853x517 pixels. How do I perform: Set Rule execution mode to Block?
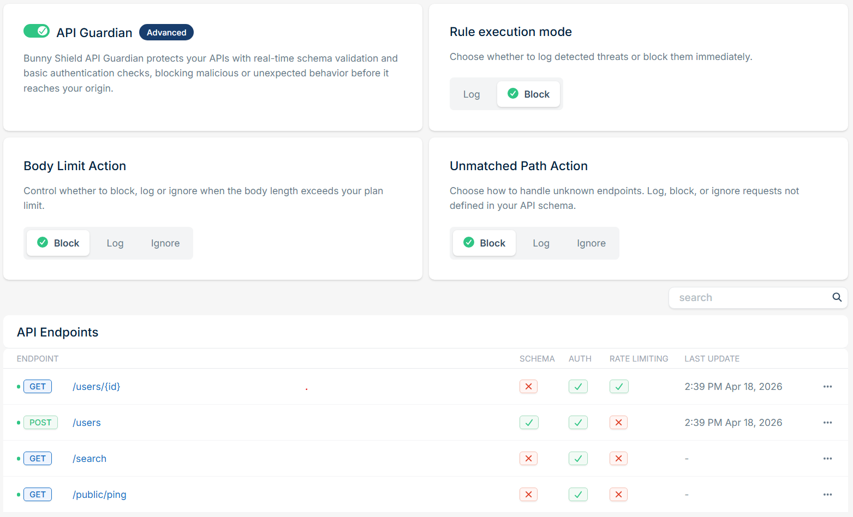click(528, 94)
